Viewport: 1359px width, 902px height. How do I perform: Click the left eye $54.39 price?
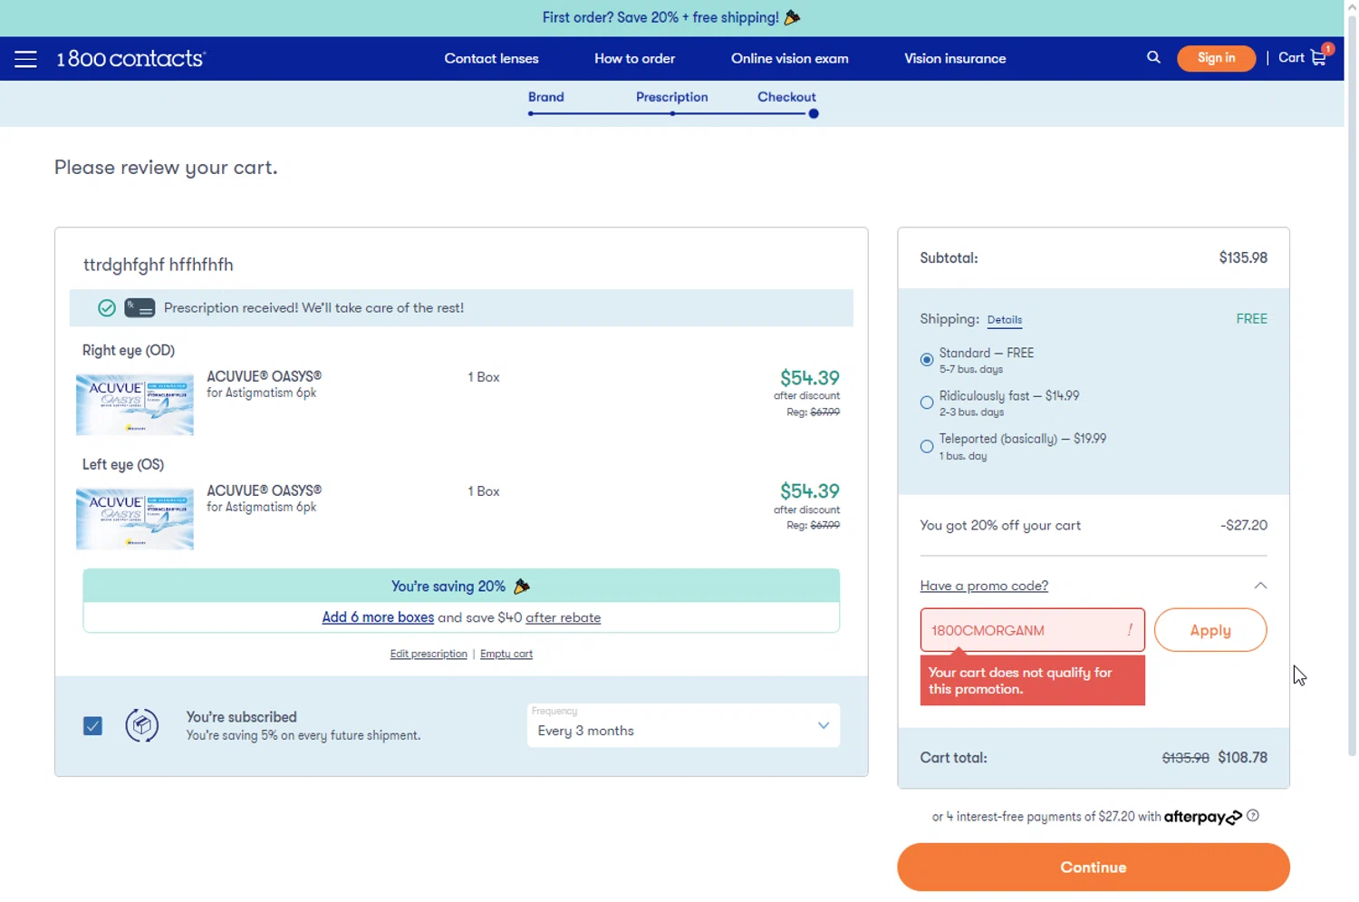[x=810, y=490]
